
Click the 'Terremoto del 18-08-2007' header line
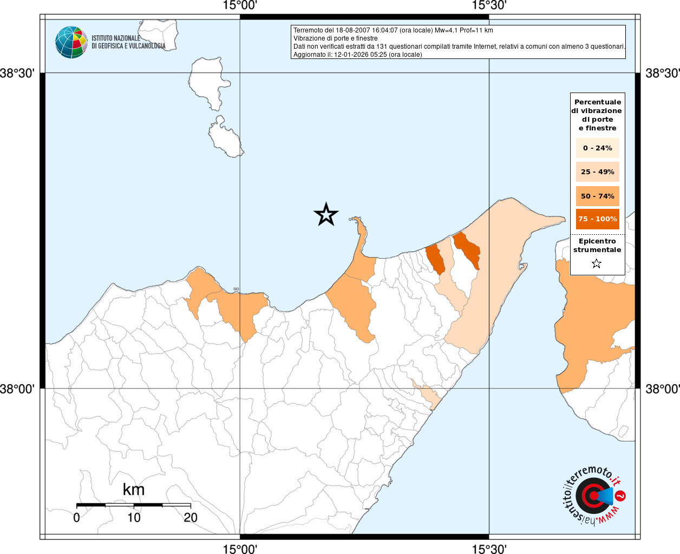[393, 30]
